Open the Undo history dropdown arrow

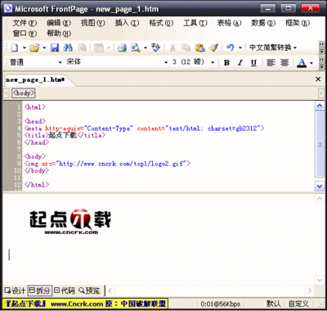pos(240,48)
